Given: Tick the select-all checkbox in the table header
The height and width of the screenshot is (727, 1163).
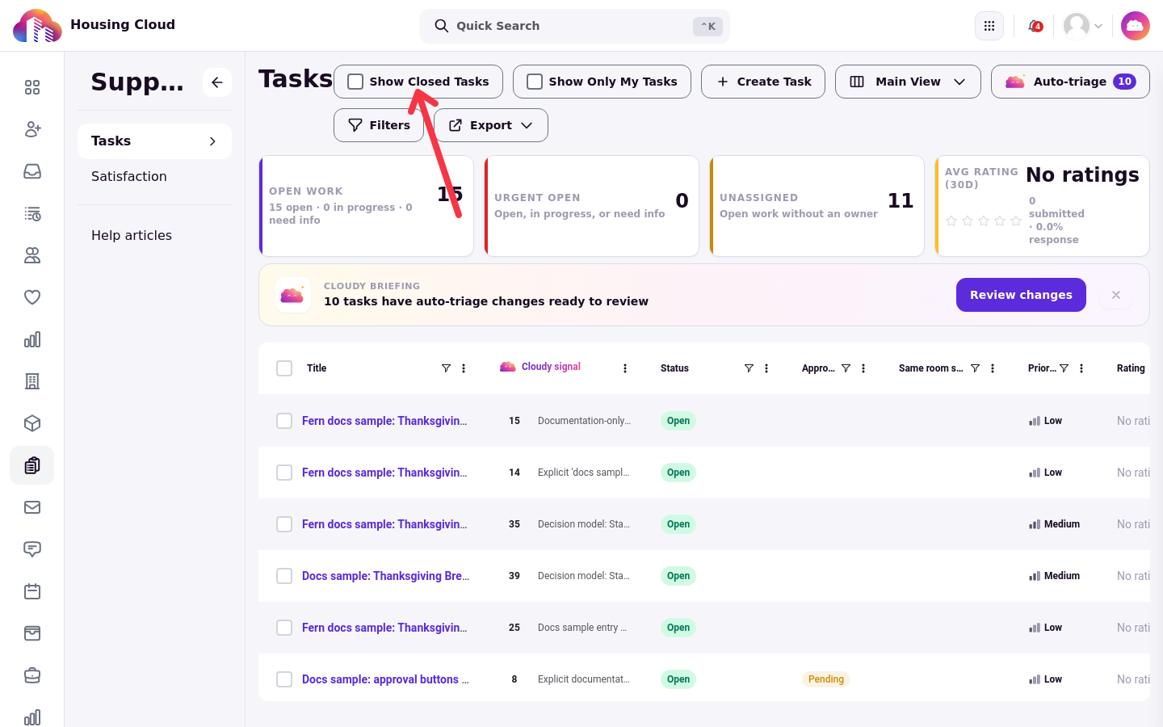Looking at the screenshot, I should [284, 368].
